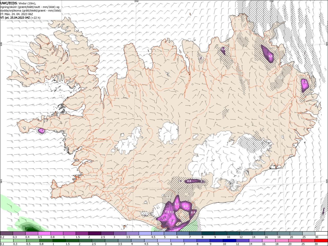Select the bright red lower legend swatch after 30
328x246 pixels.
pyautogui.click(x=321, y=240)
